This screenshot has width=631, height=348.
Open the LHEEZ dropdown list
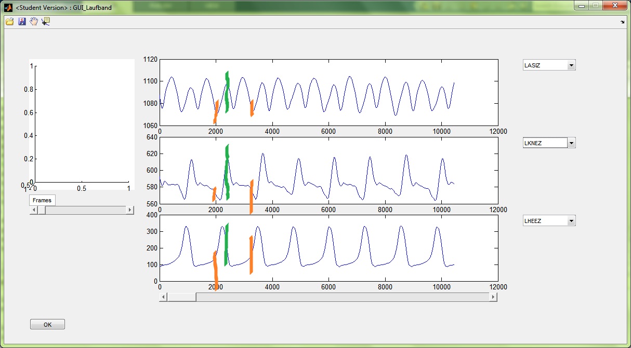(x=571, y=221)
